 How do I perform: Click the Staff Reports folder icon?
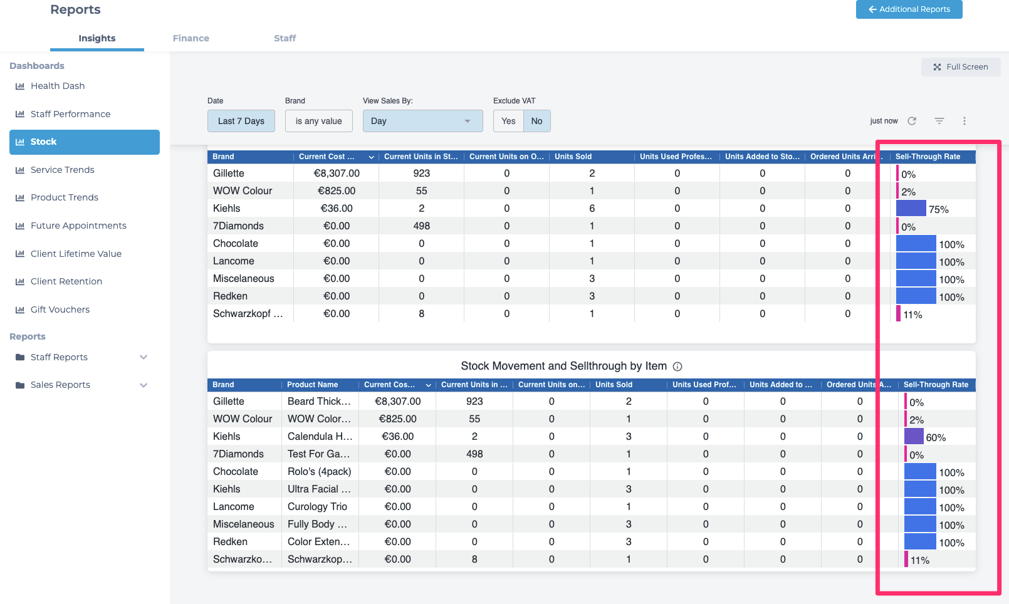tap(20, 357)
